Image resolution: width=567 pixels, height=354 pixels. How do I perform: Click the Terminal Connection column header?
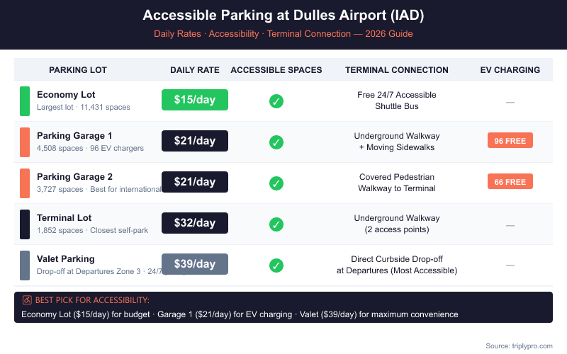397,70
